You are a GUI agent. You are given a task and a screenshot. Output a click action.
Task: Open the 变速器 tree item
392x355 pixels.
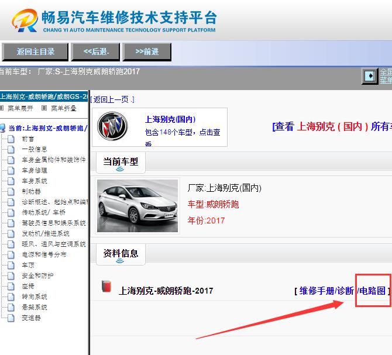(x=31, y=318)
